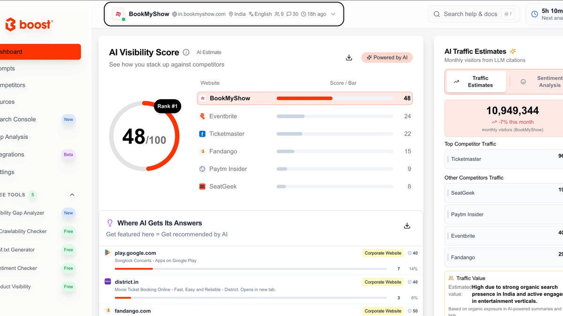Screen dimensions: 563x316
Task: Click the AI Estimate label
Action: point(209,52)
